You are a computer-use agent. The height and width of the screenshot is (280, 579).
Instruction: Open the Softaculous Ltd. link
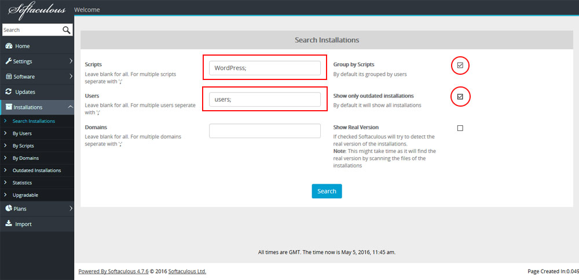[x=187, y=271]
